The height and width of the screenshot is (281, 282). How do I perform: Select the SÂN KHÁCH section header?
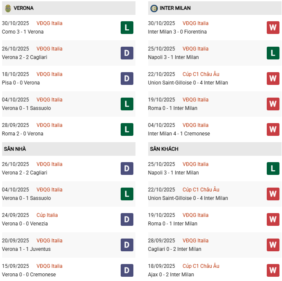(164, 149)
